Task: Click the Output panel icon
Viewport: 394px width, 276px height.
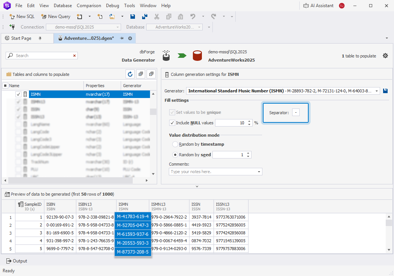Action: click(x=9, y=261)
